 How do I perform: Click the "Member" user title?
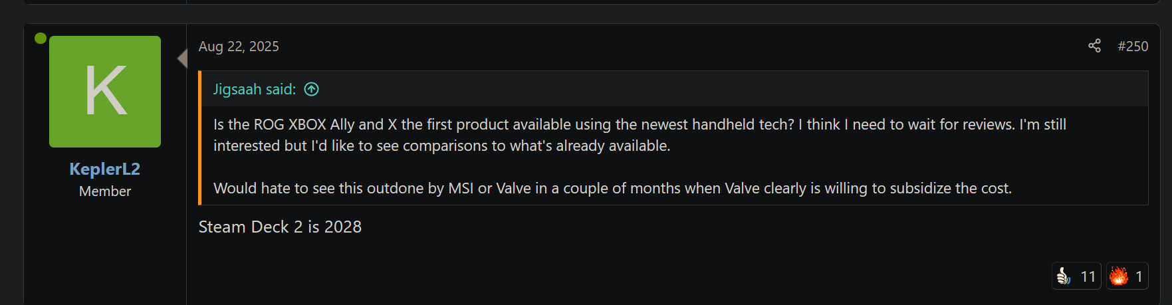pos(105,191)
